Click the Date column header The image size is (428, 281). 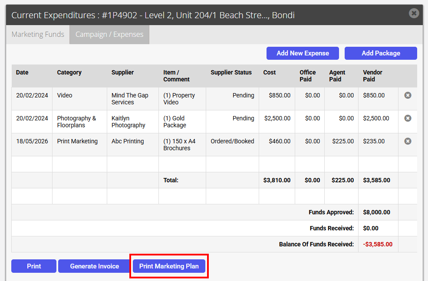[x=22, y=72]
